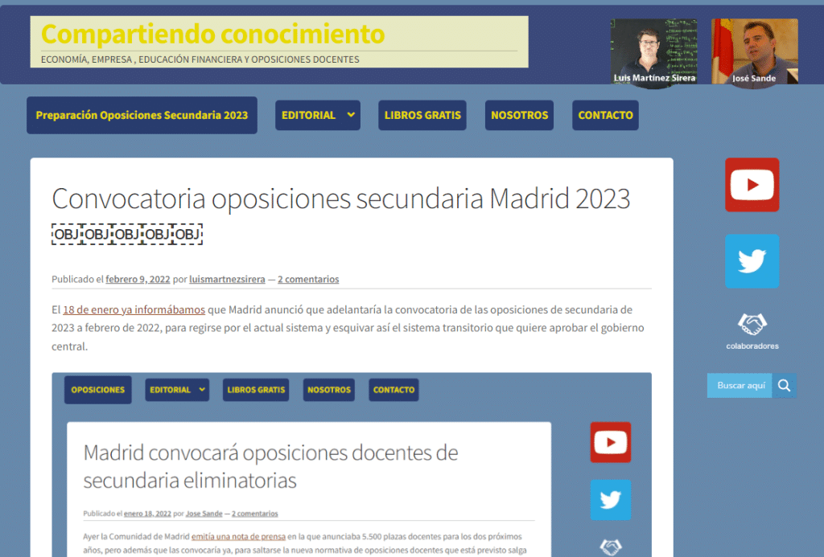Click José Sande photo thumbnail
Viewport: 824px width, 557px height.
click(x=754, y=52)
